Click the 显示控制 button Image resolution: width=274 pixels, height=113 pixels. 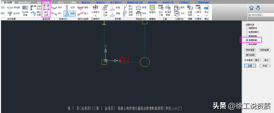[250, 55]
